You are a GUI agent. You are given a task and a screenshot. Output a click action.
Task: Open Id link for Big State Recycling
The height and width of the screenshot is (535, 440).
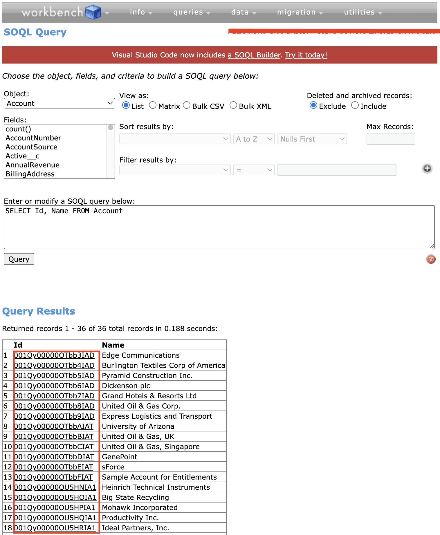tap(55, 497)
